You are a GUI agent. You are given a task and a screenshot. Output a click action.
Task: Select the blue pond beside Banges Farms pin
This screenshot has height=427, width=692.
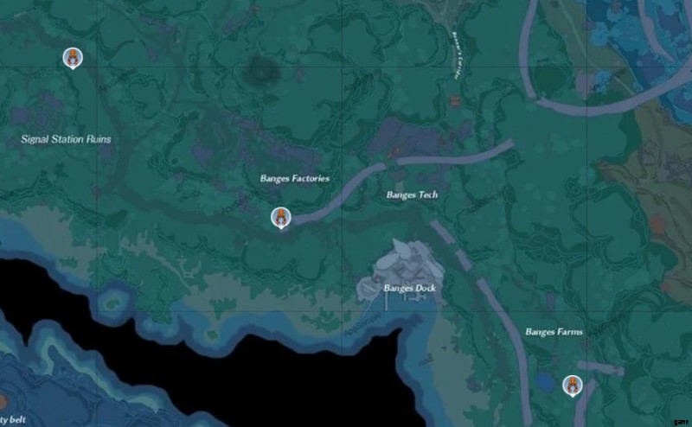pyautogui.click(x=546, y=382)
